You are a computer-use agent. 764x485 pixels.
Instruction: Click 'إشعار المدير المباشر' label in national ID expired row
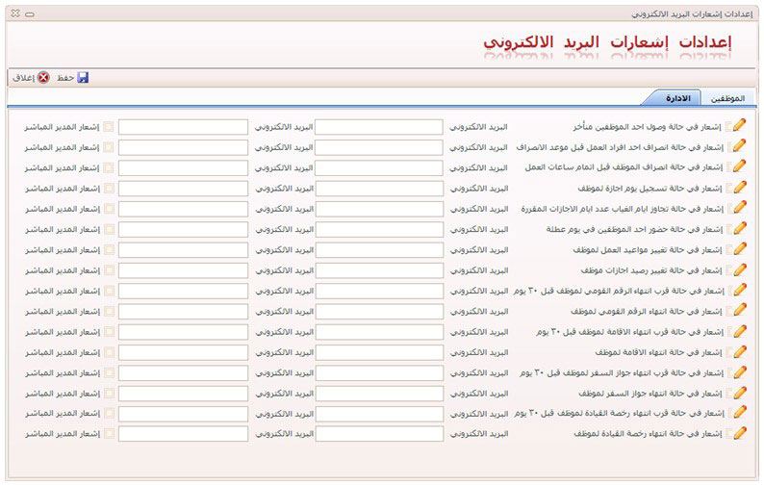coord(63,311)
